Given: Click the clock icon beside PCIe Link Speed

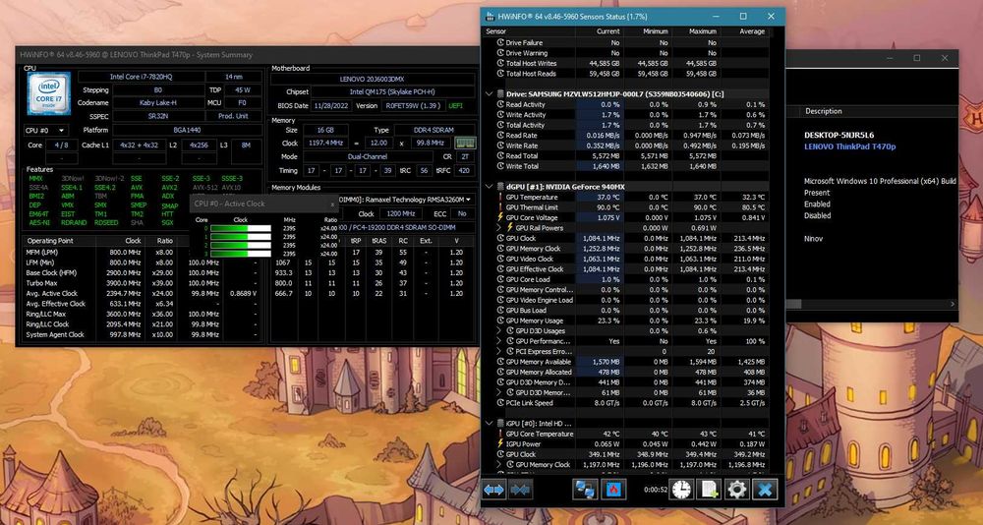Looking at the screenshot, I should click(x=500, y=403).
